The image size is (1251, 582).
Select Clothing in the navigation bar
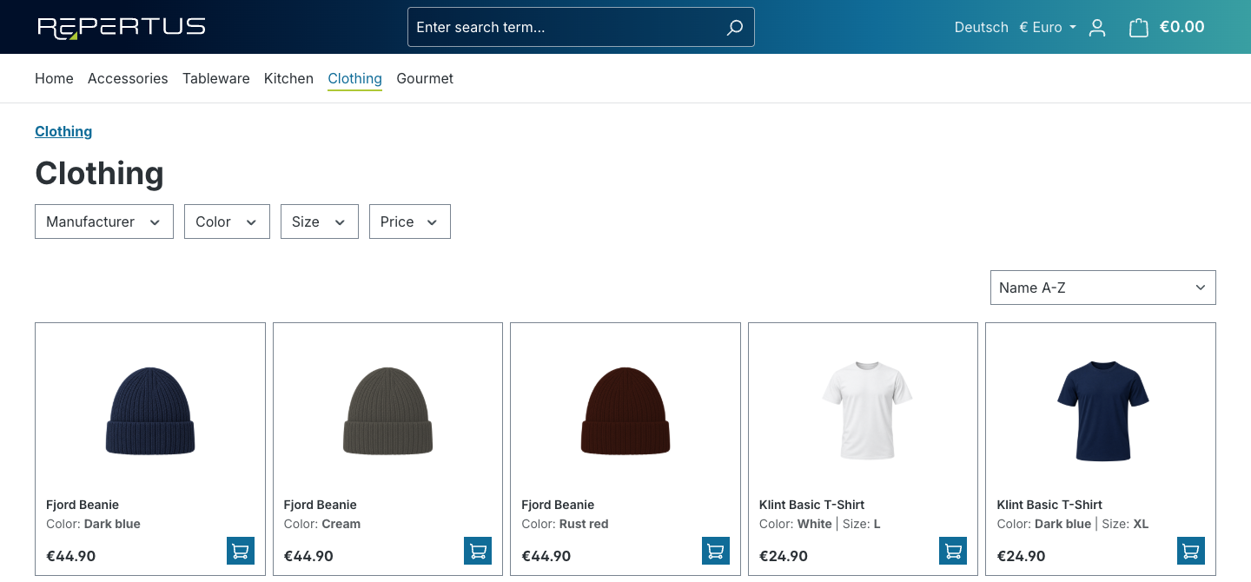point(354,78)
